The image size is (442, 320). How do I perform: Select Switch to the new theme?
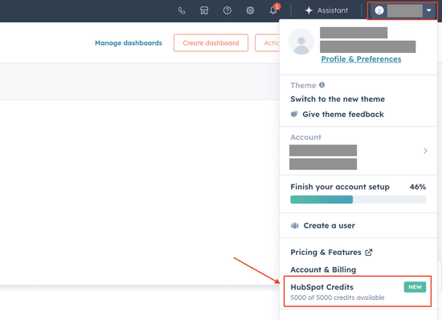coord(338,99)
